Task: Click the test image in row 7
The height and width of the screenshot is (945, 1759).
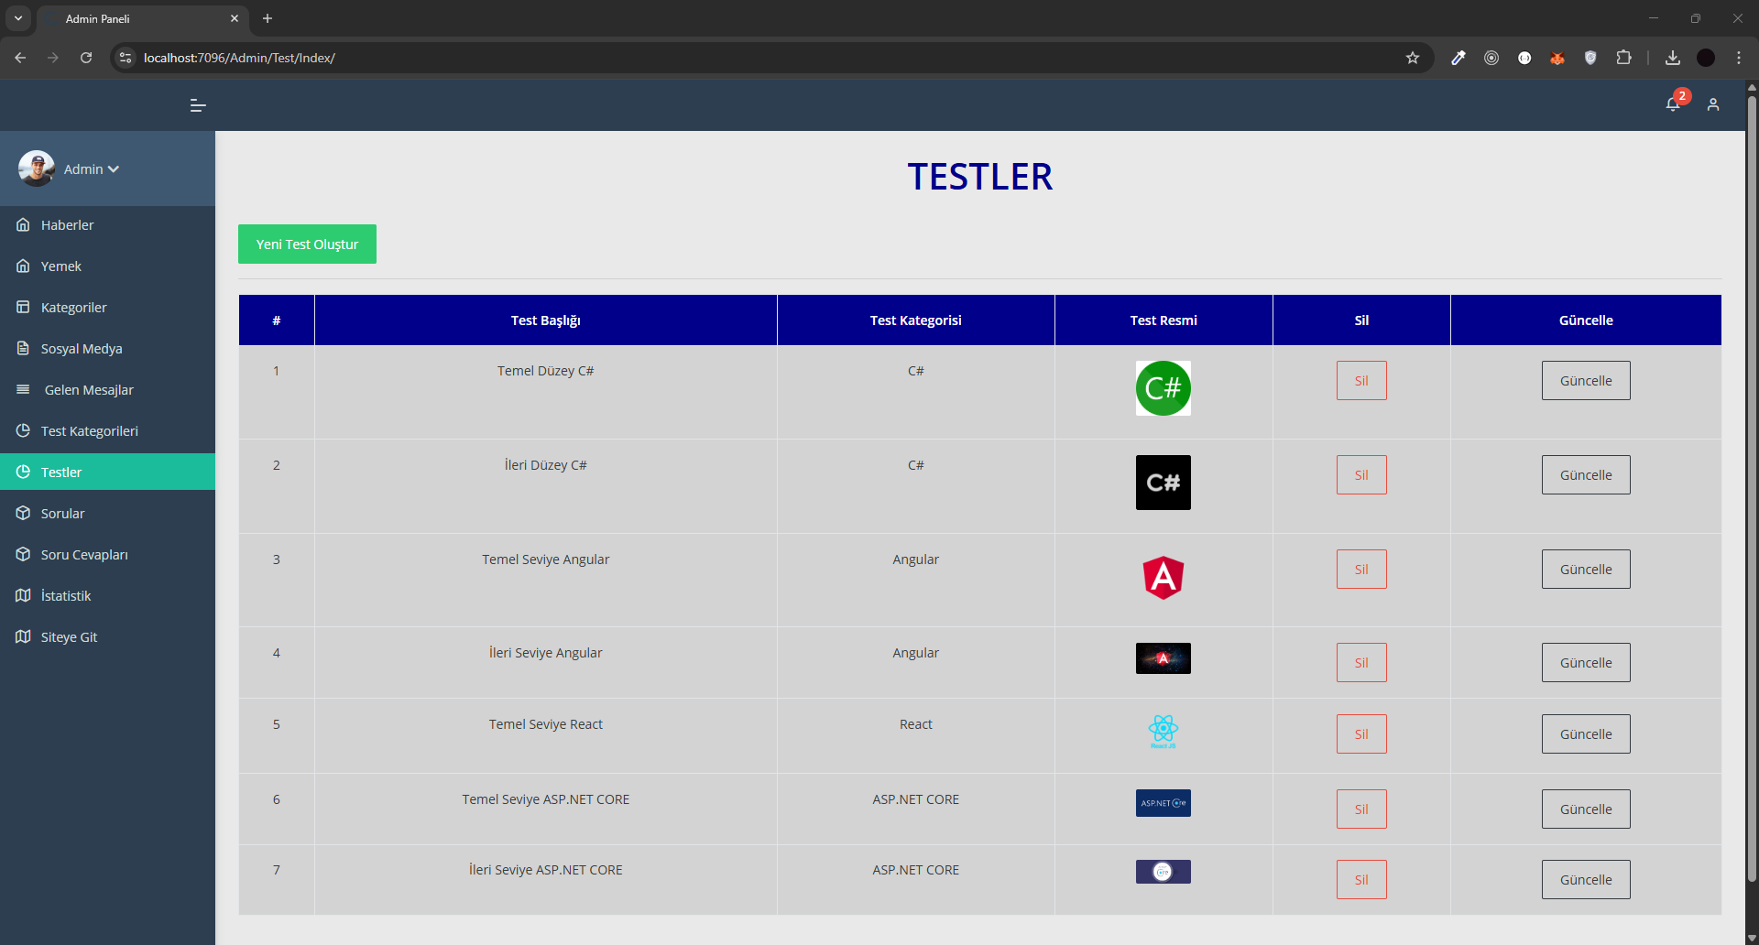Action: coord(1164,872)
